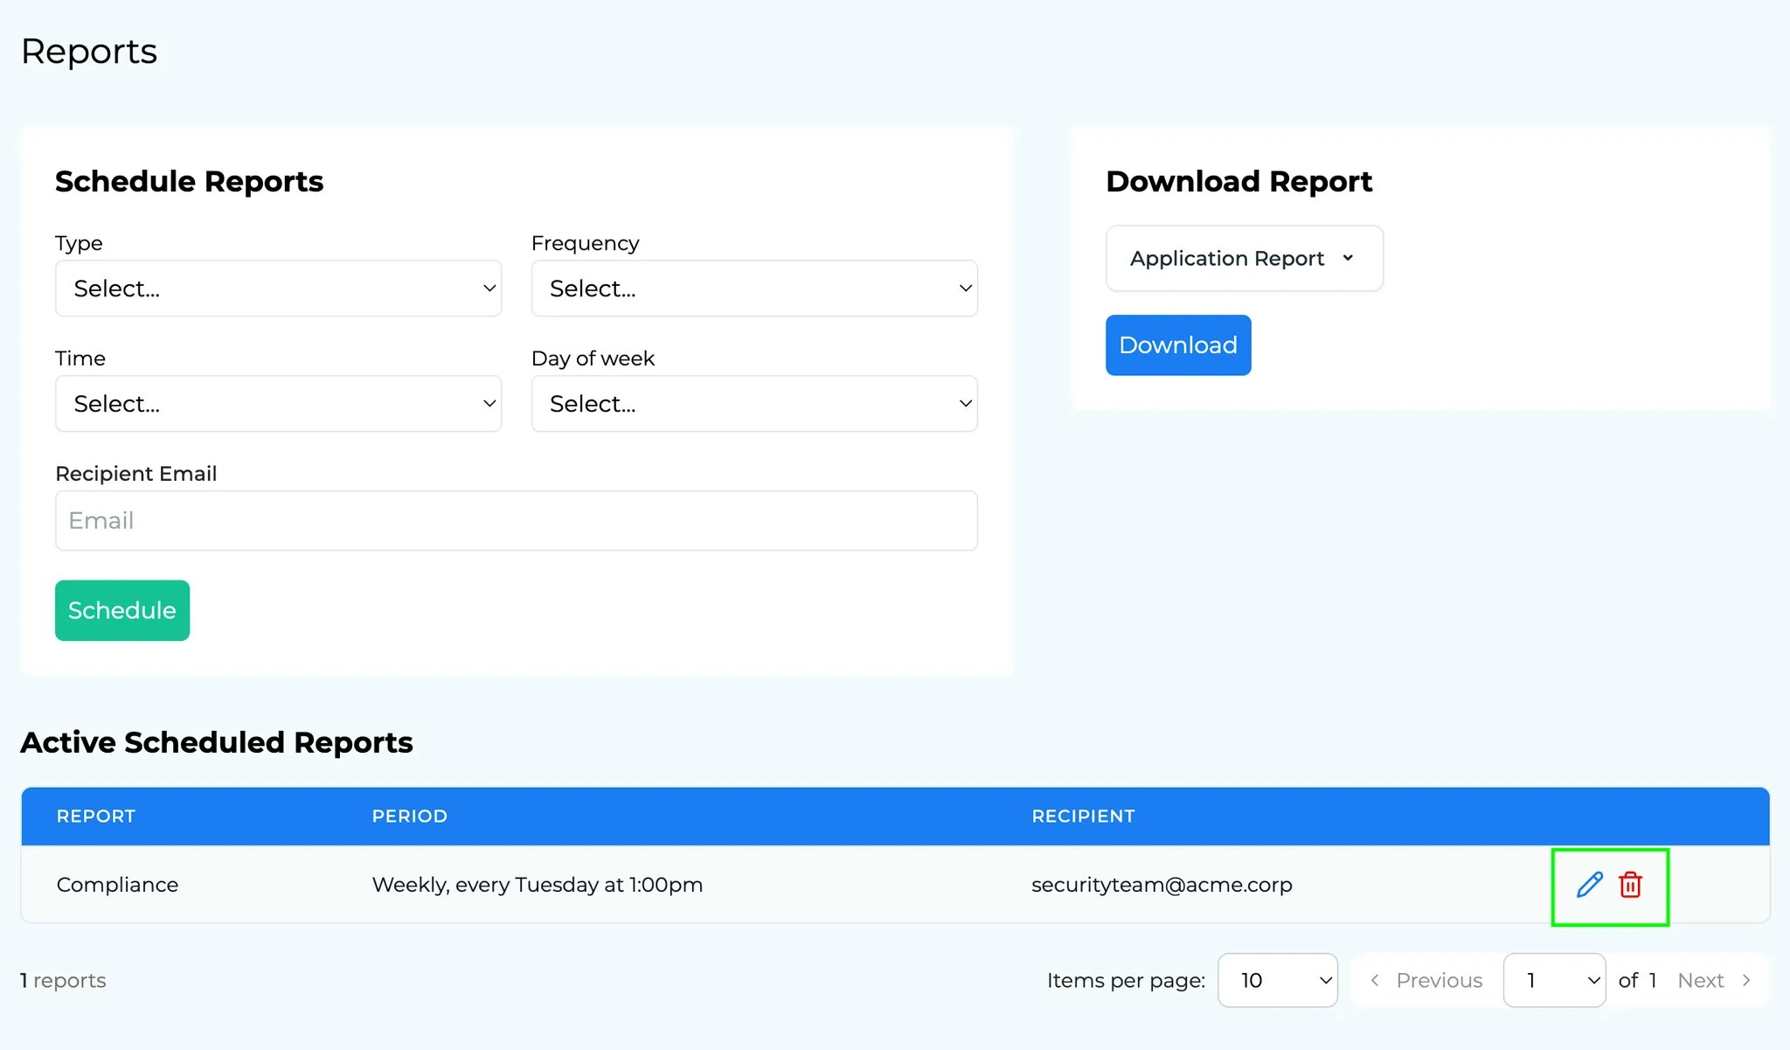Open the Type dropdown
Image resolution: width=1790 pixels, height=1050 pixels.
click(278, 289)
